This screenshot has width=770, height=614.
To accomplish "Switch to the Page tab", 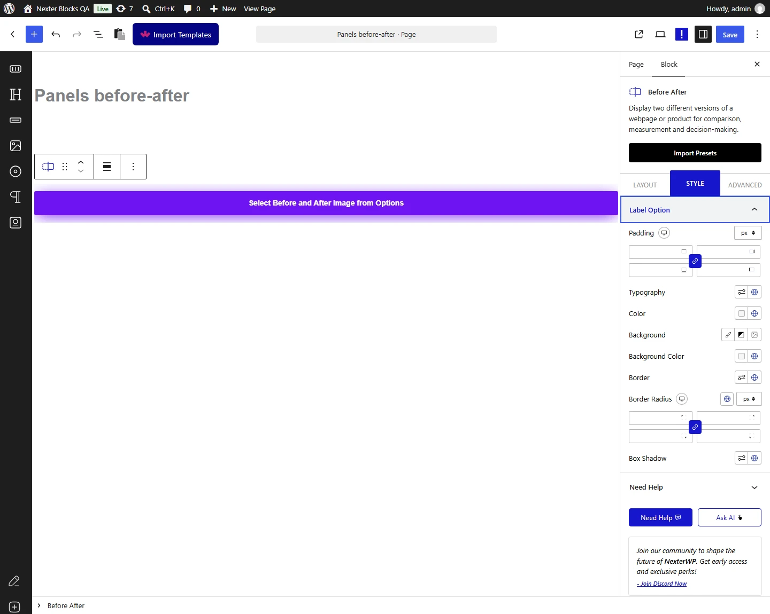I will [x=636, y=65].
